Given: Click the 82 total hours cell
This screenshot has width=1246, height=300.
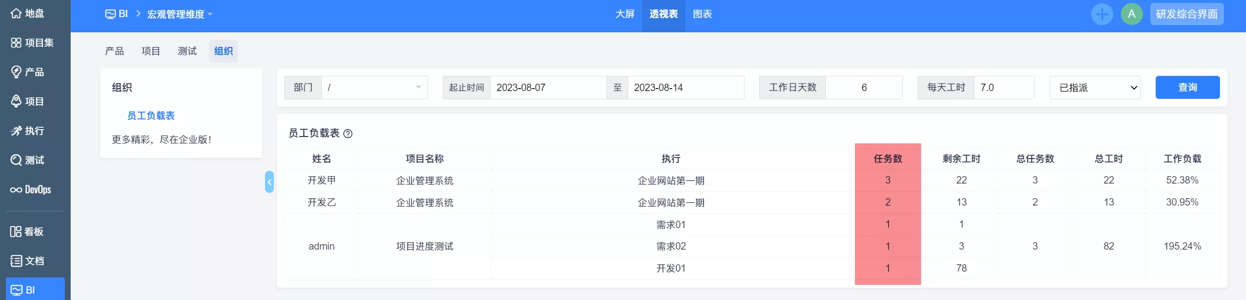Looking at the screenshot, I should 1109,246.
